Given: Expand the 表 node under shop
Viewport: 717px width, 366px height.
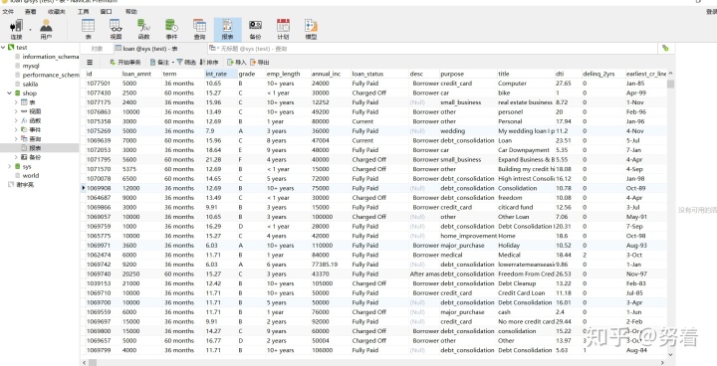Looking at the screenshot, I should point(16,102).
